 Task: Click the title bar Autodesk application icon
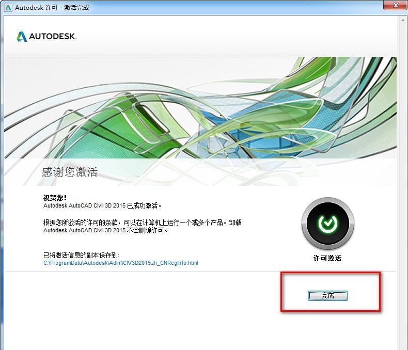click(8, 8)
